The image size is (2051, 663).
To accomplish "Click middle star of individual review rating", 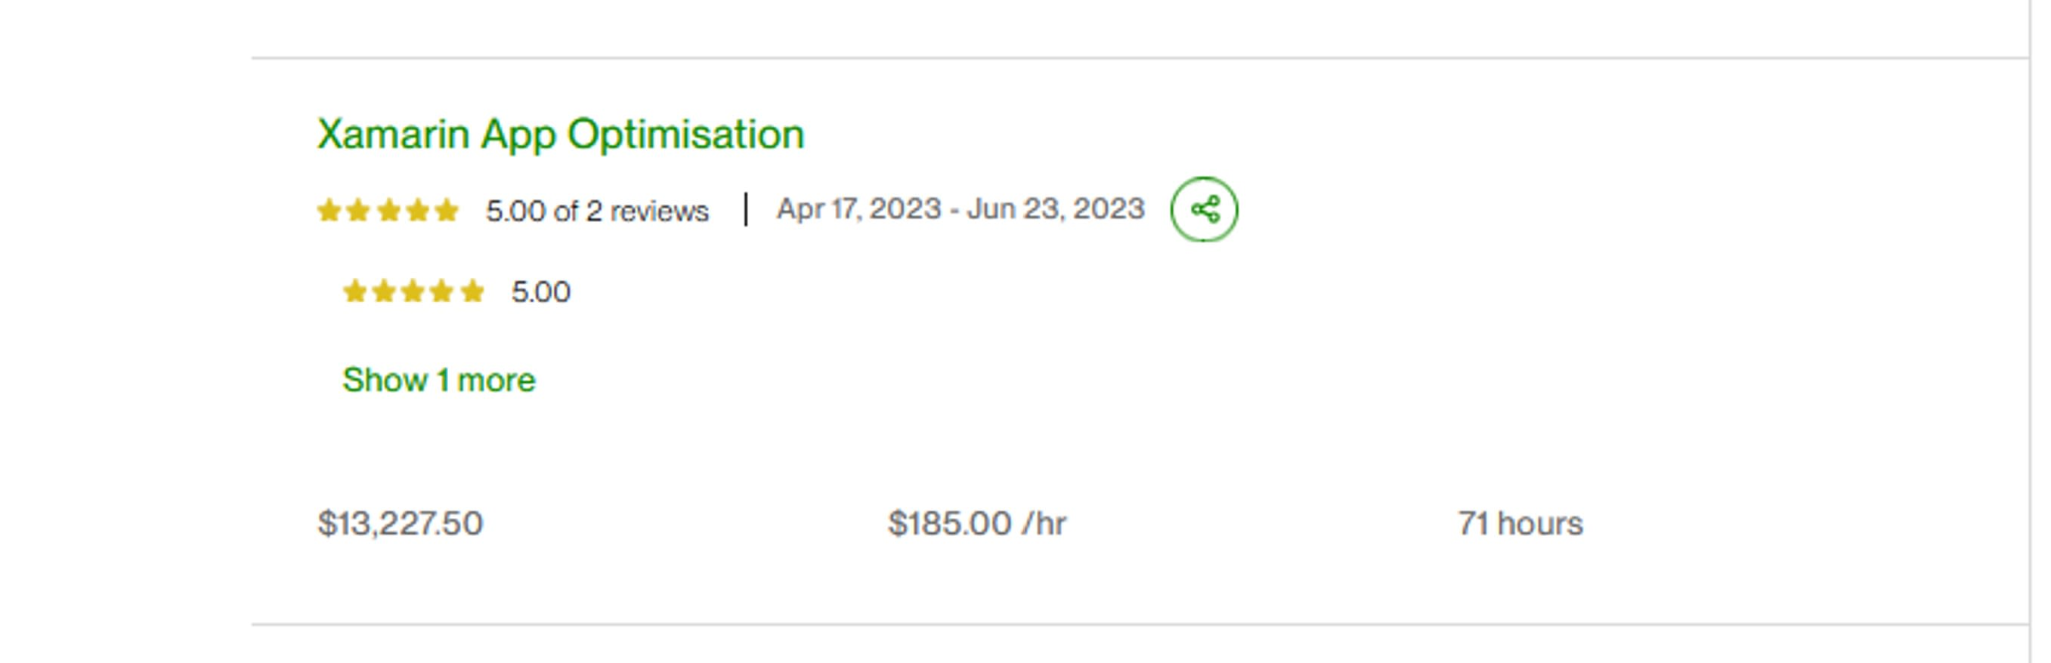I will [413, 291].
